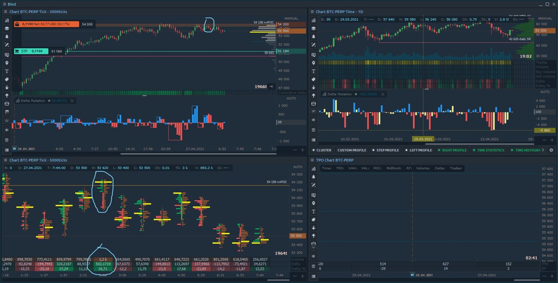The image size is (558, 283).
Task: Select drawing pencil tool in top-left tick chart
Action: click(6, 45)
